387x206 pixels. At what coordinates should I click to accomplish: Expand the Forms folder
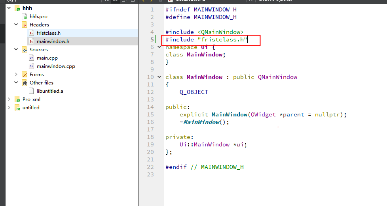click(x=16, y=74)
